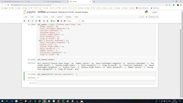Image resolution: width=183 pixels, height=103 pixels.
Task: Click the Last Checkpoint text
Action: 60,12
